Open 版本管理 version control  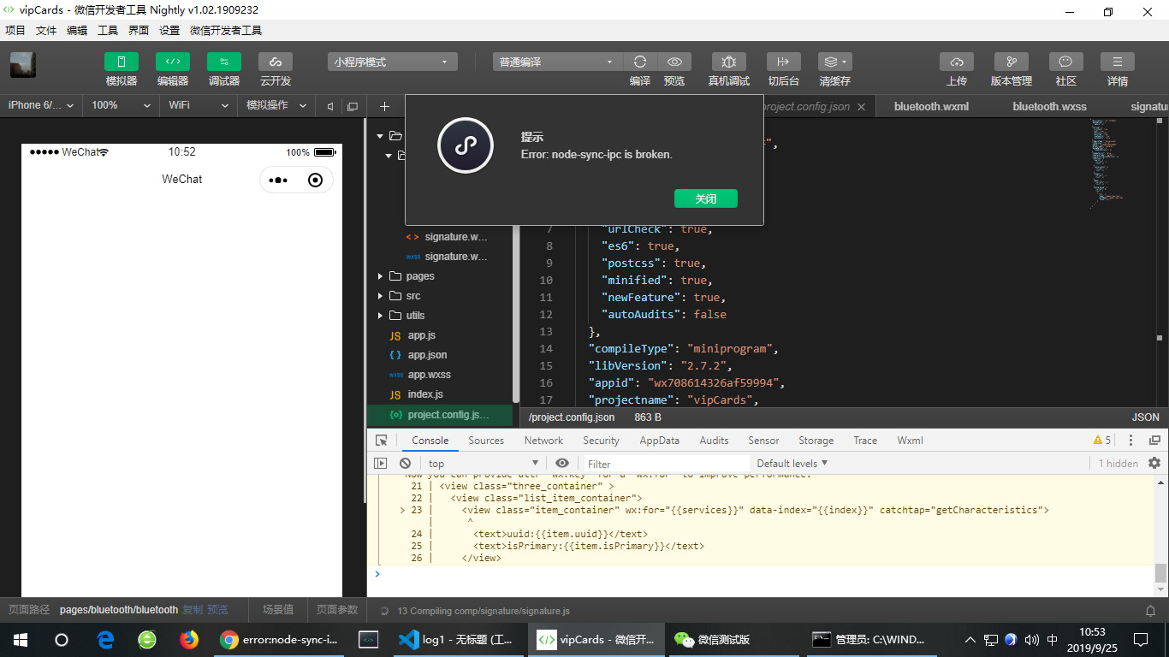[1012, 62]
